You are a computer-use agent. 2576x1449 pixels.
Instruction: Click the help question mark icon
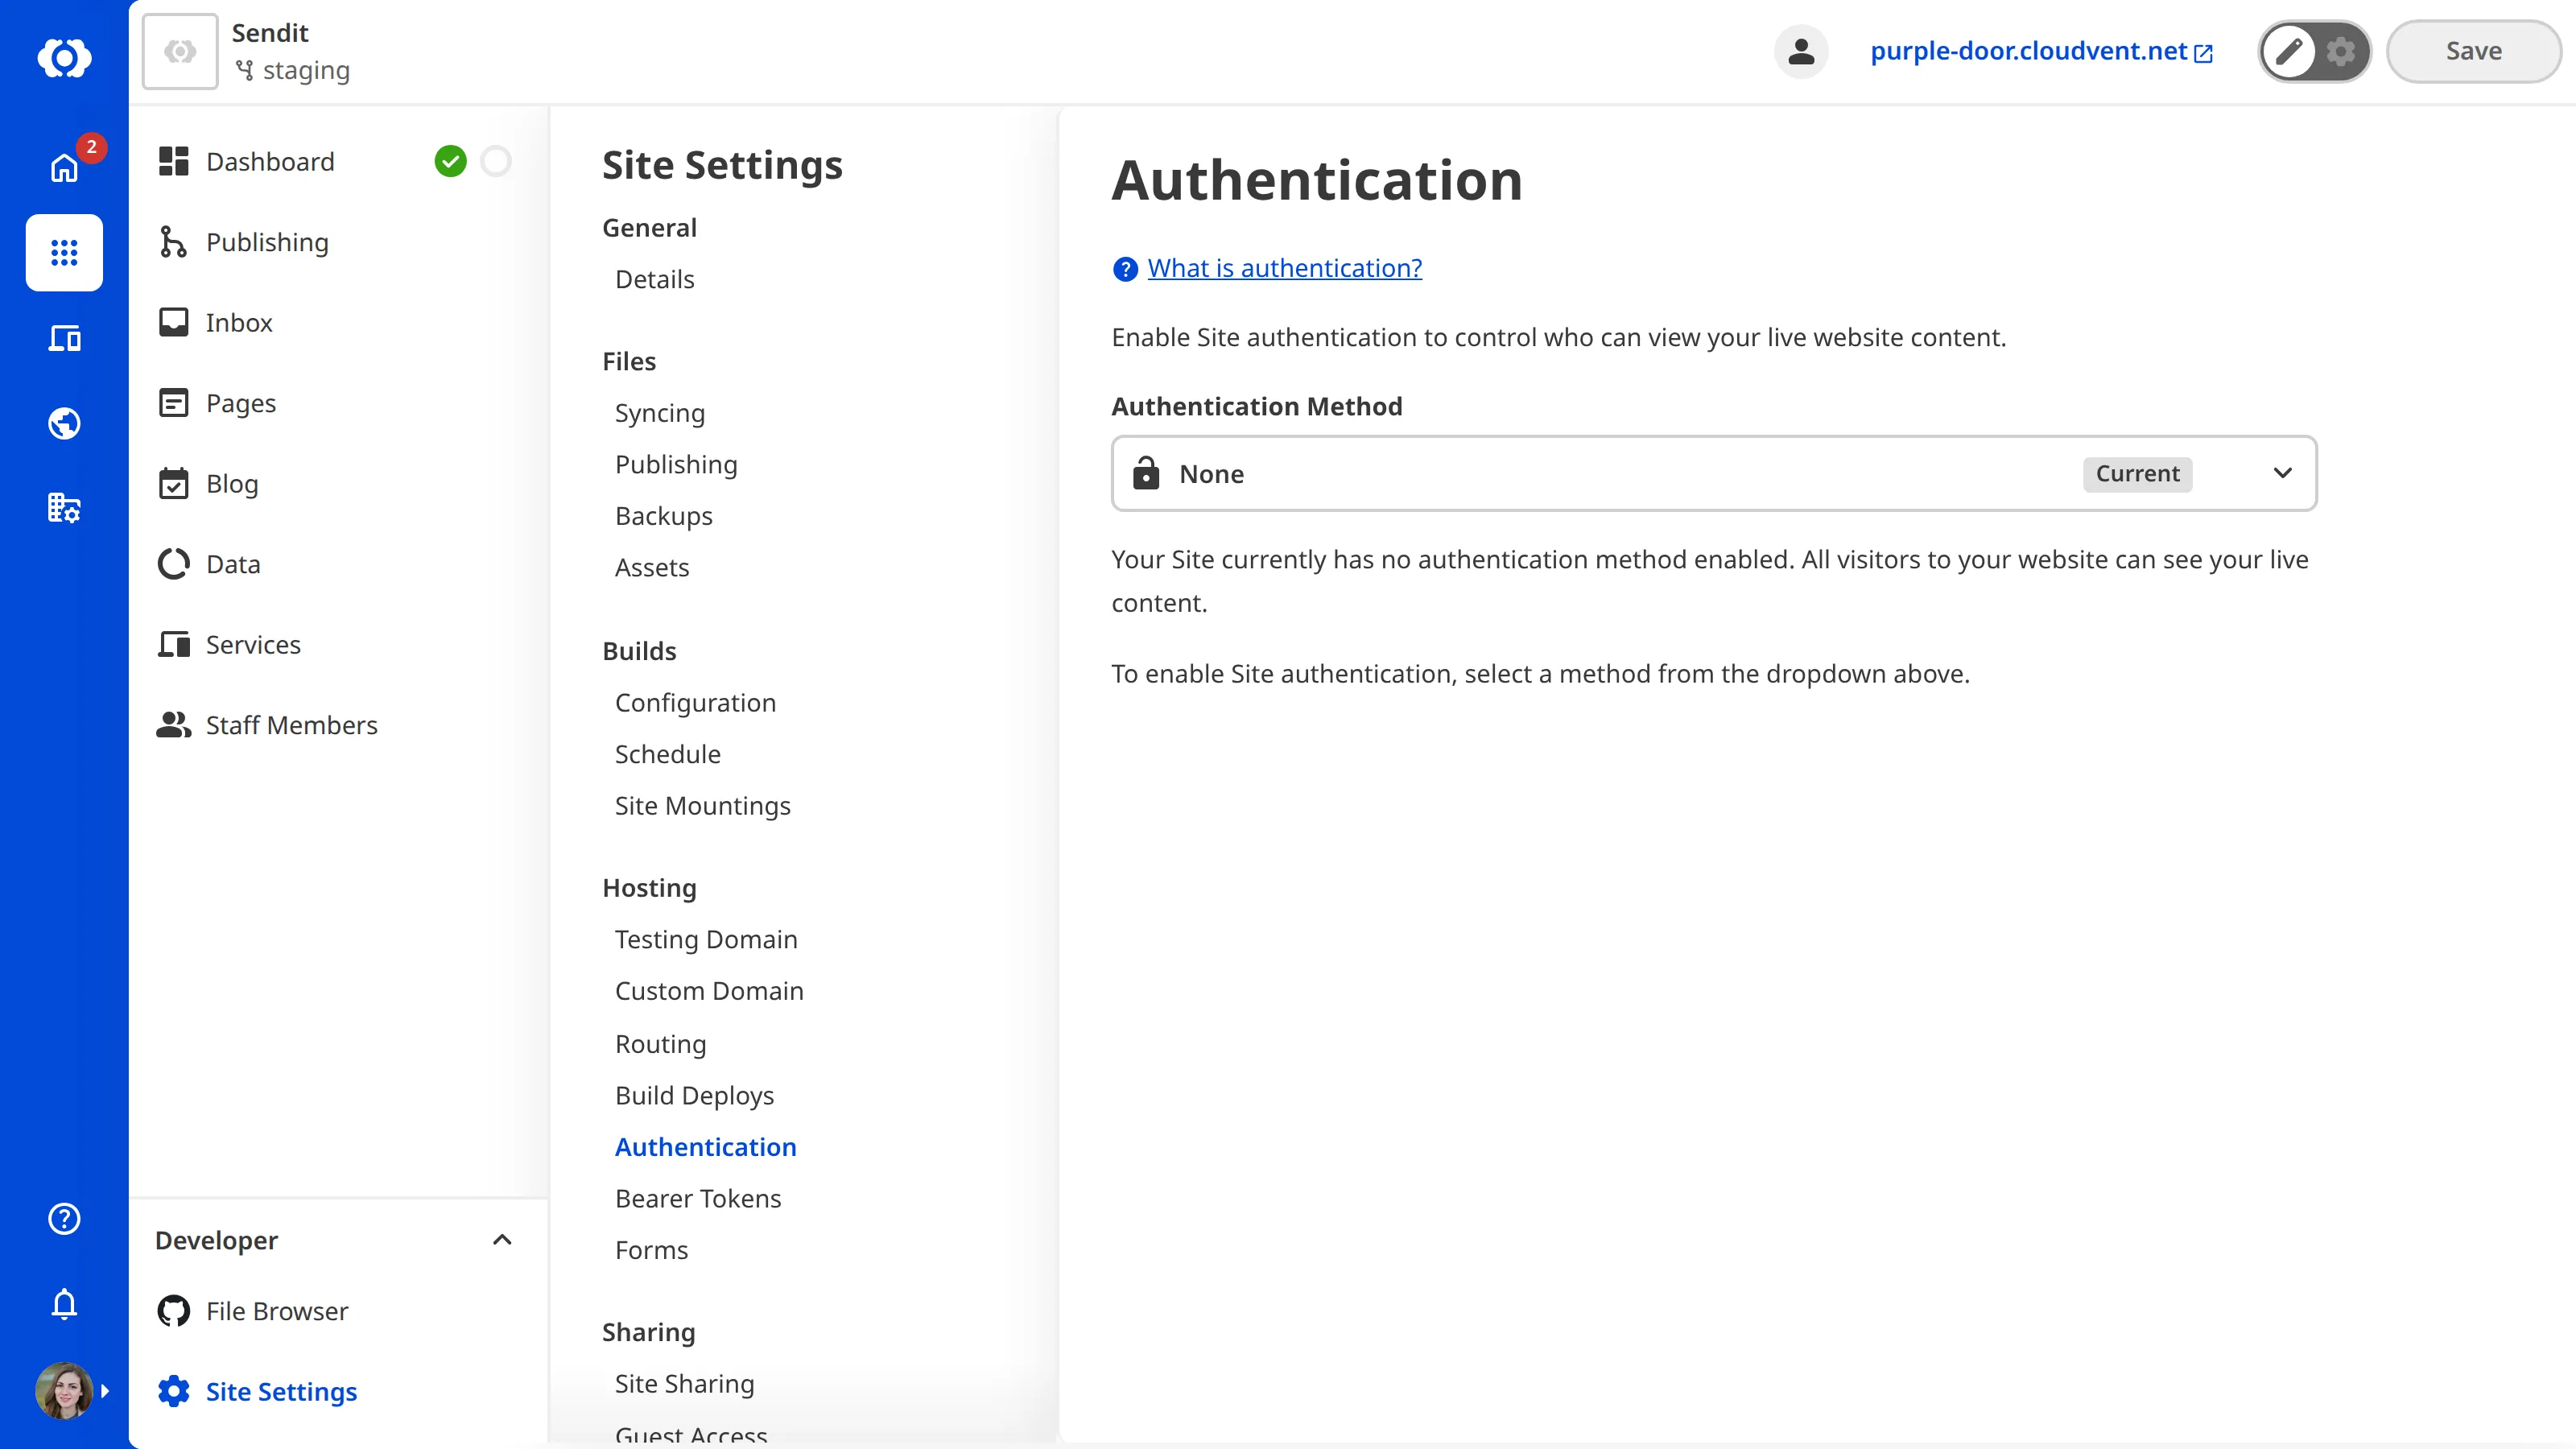(x=64, y=1218)
